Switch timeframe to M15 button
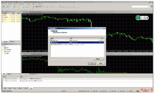This screenshot has height=93, width=154. click(x=41, y=9)
